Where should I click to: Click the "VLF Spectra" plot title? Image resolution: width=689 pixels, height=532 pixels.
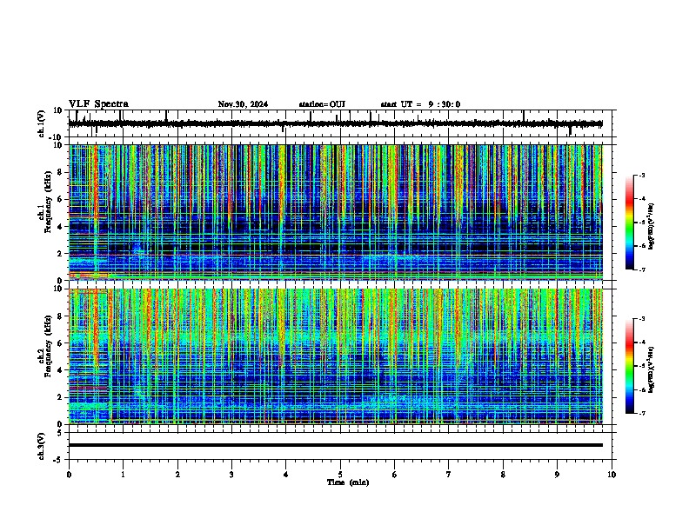pyautogui.click(x=98, y=104)
